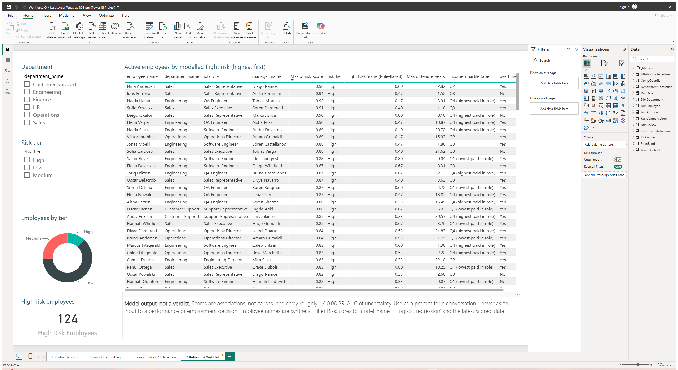The width and height of the screenshot is (678, 370).
Task: Insert a New visual
Action: coord(178,30)
